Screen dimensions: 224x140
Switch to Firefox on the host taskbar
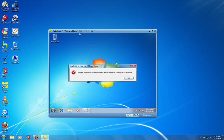[37, 137]
